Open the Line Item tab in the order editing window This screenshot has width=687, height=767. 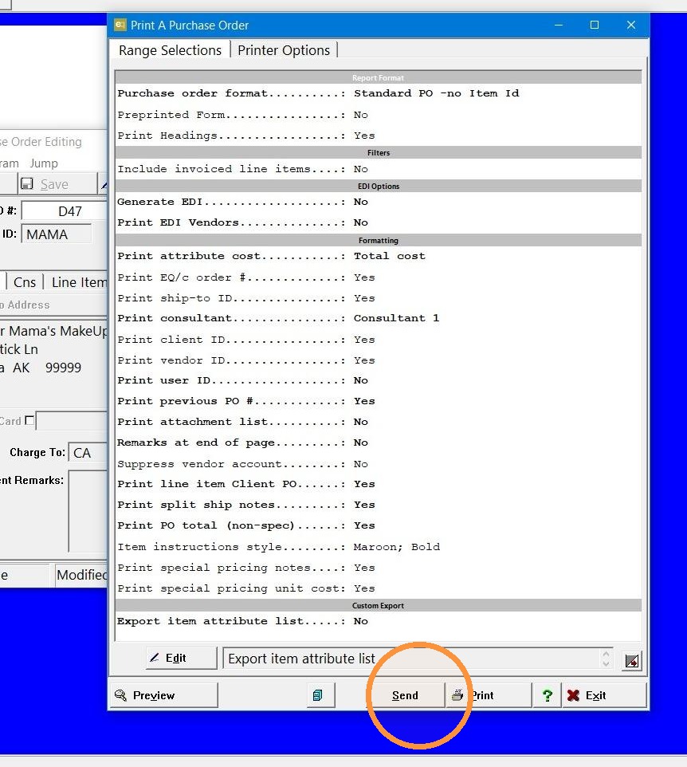(77, 282)
